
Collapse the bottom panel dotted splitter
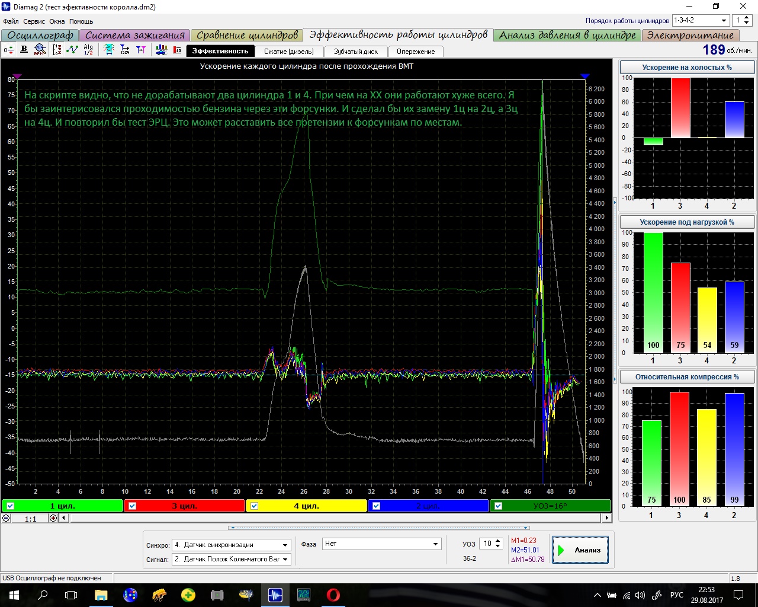tap(379, 527)
